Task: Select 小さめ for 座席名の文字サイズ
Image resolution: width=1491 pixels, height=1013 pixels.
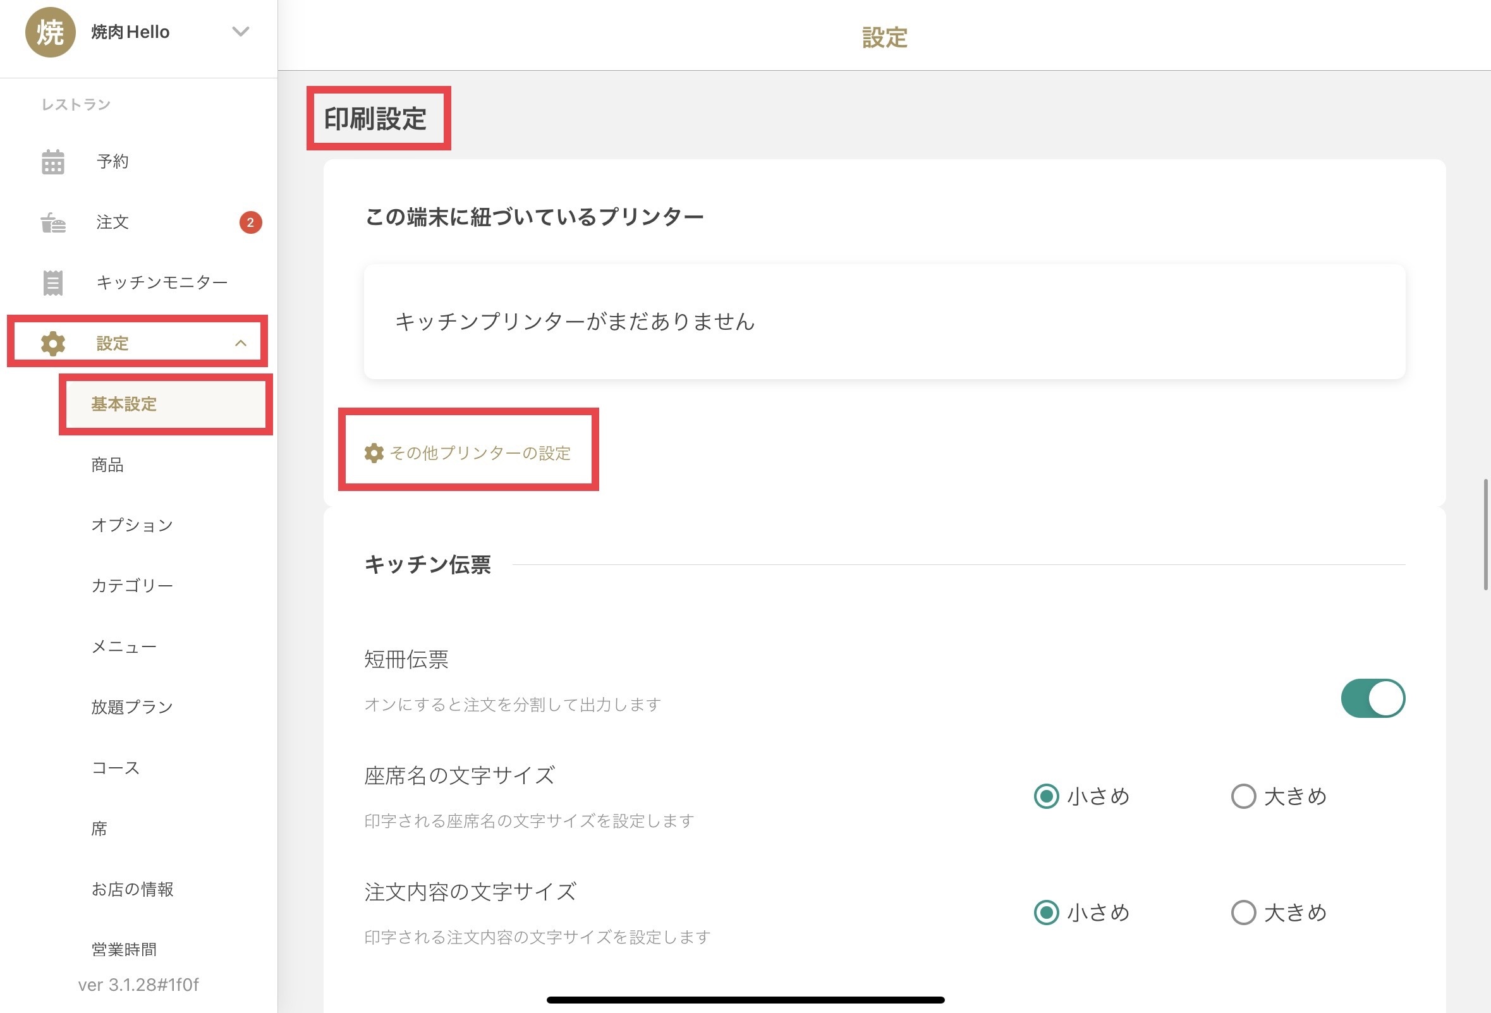Action: (1047, 796)
